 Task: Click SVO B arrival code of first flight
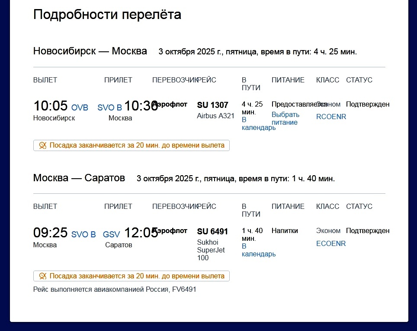(109, 107)
